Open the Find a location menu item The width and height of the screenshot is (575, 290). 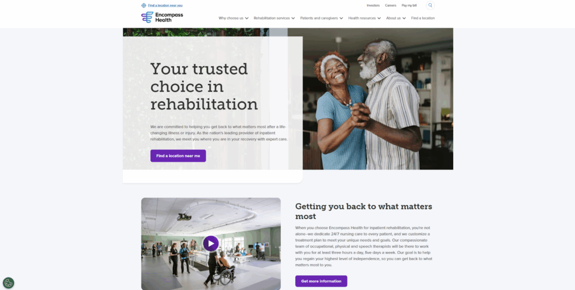[423, 19]
